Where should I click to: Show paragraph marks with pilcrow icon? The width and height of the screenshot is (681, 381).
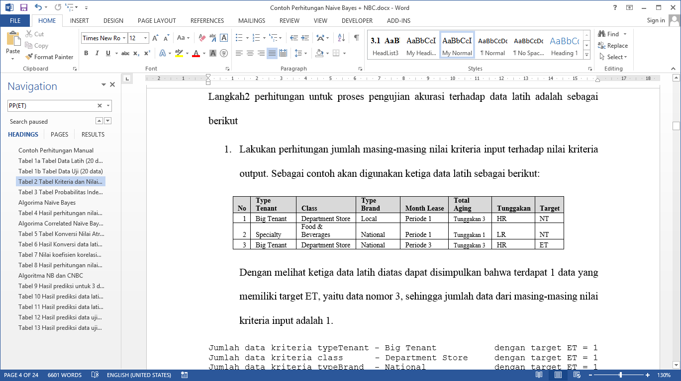click(x=356, y=38)
